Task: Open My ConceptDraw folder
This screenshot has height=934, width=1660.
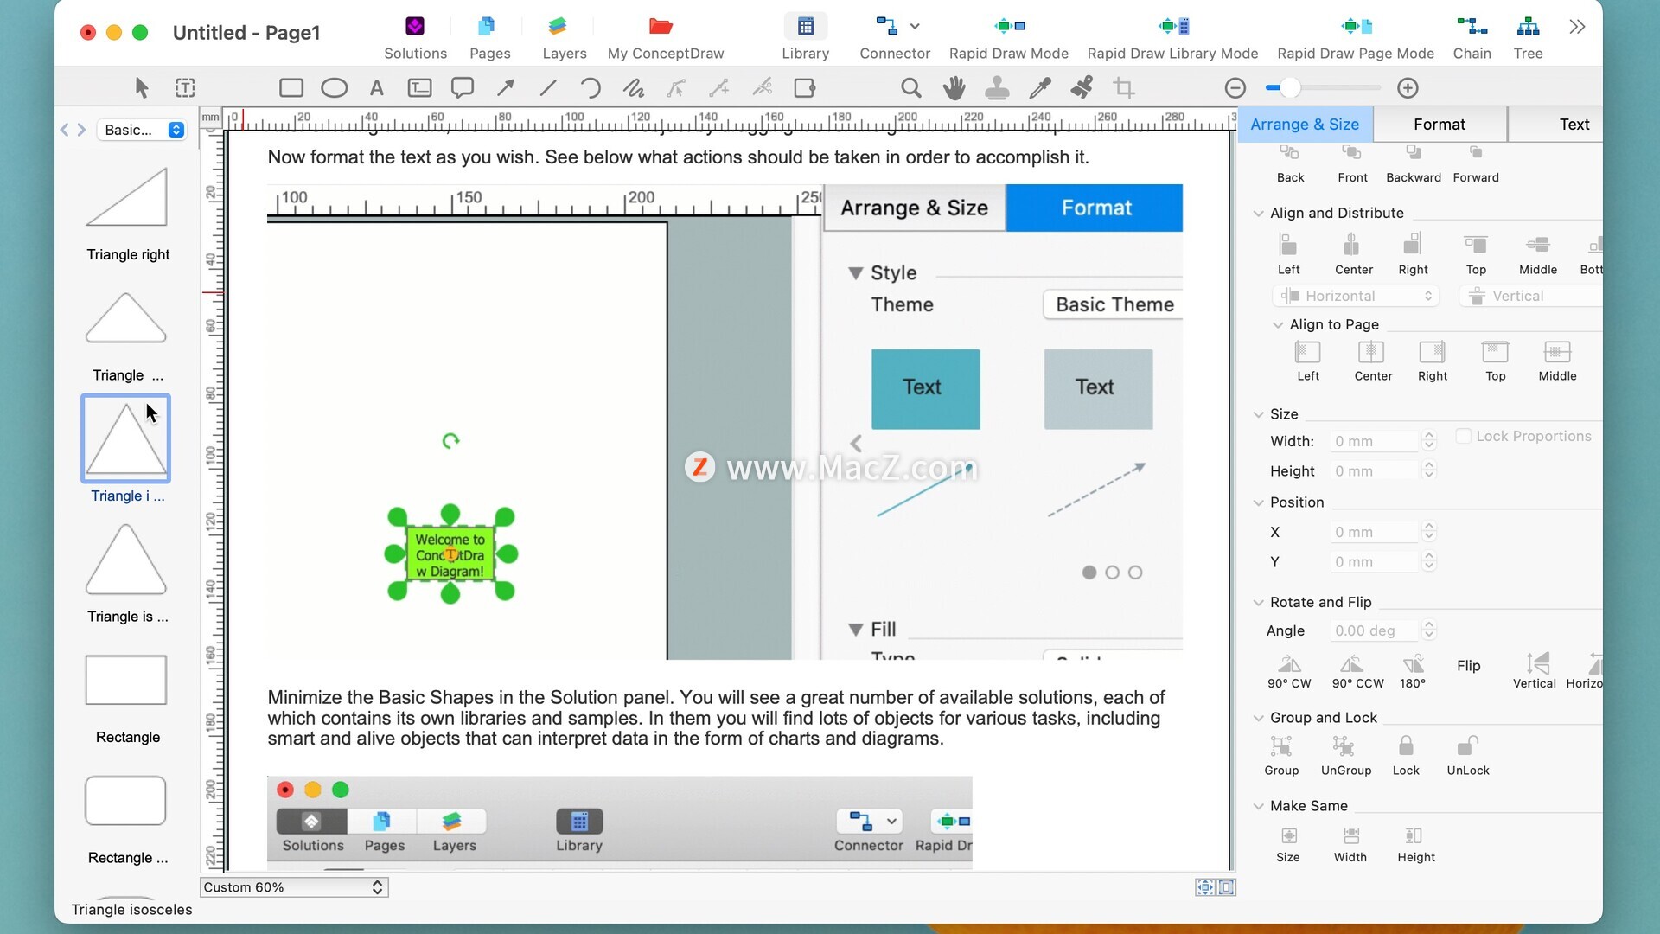Action: (665, 37)
